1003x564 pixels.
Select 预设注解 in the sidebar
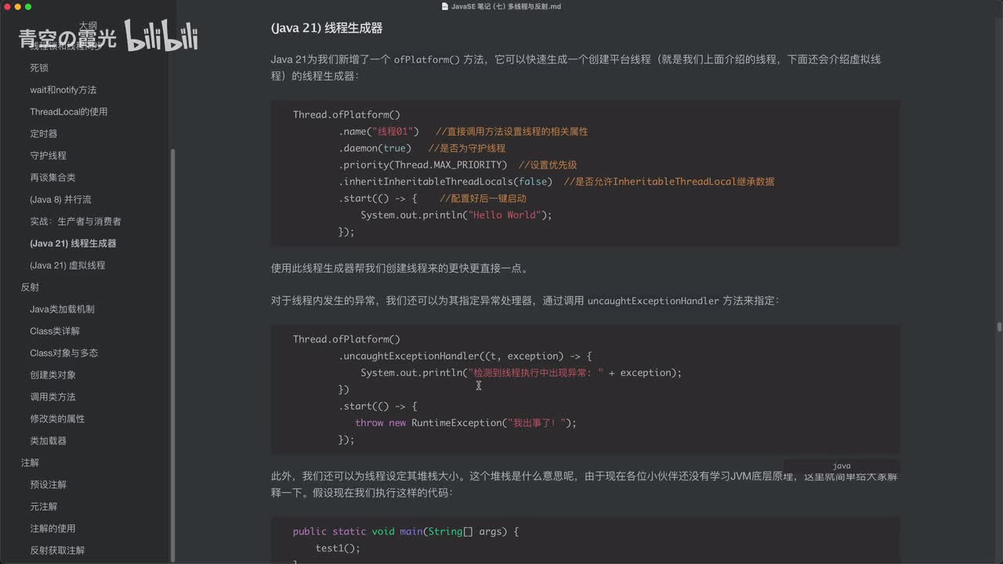pos(49,485)
